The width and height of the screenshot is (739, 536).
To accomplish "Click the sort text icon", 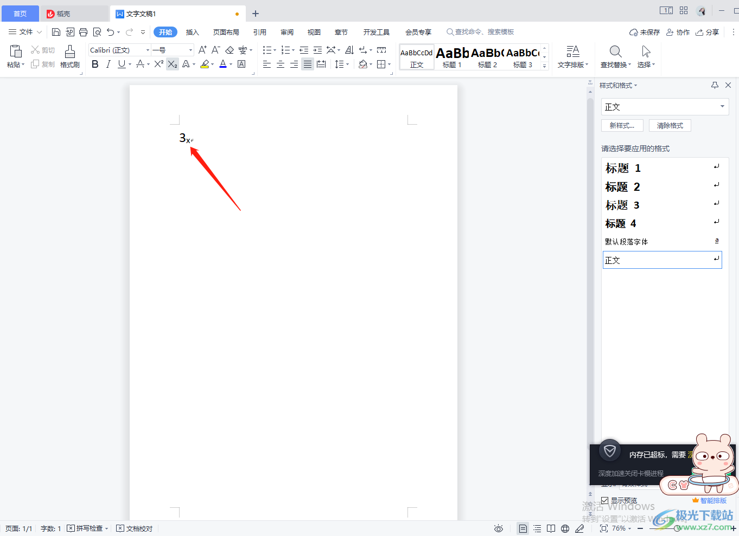I will [x=349, y=50].
